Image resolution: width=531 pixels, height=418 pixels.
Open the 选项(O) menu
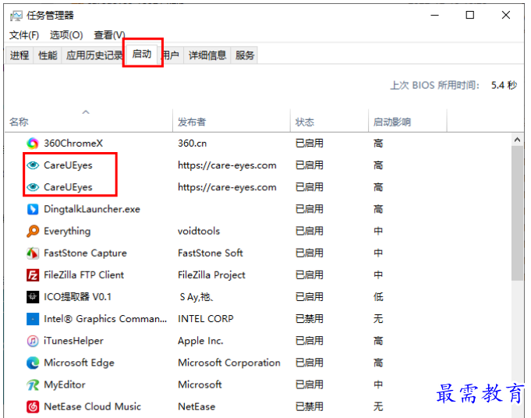click(66, 35)
